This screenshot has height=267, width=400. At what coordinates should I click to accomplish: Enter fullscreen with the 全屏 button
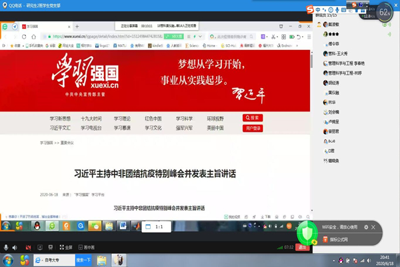click(66, 247)
